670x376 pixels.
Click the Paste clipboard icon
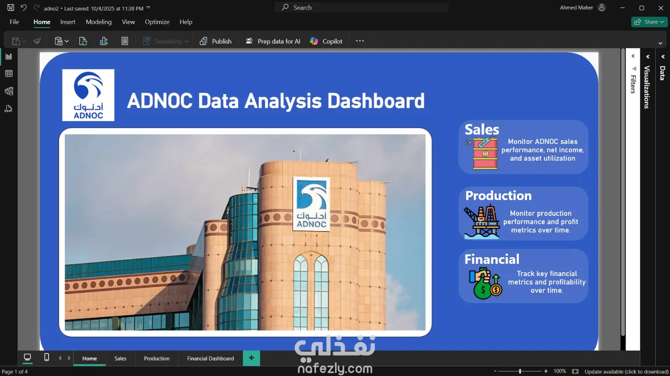tap(16, 41)
